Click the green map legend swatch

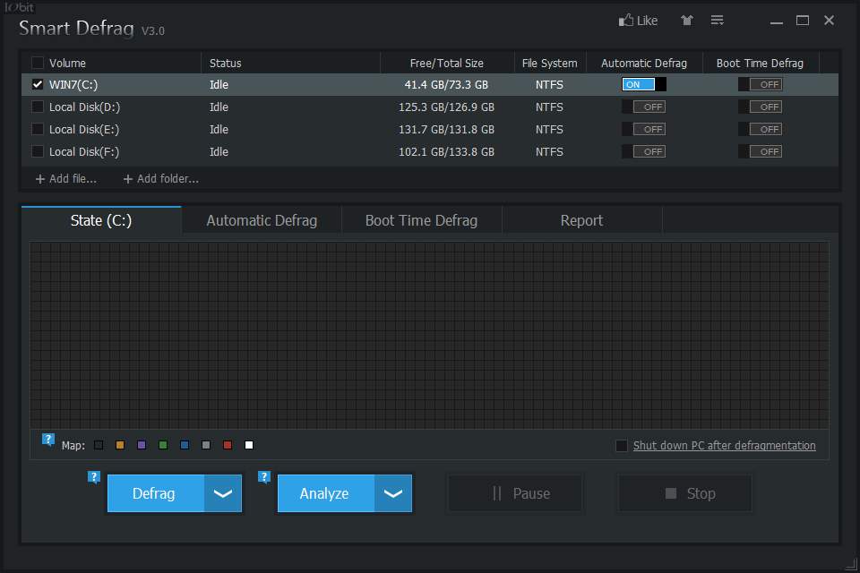pos(163,445)
